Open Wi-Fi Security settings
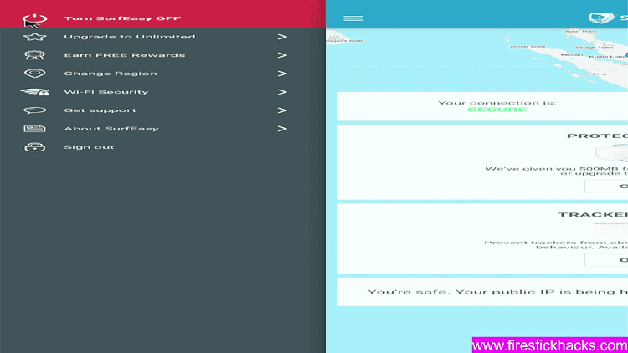 (x=106, y=92)
